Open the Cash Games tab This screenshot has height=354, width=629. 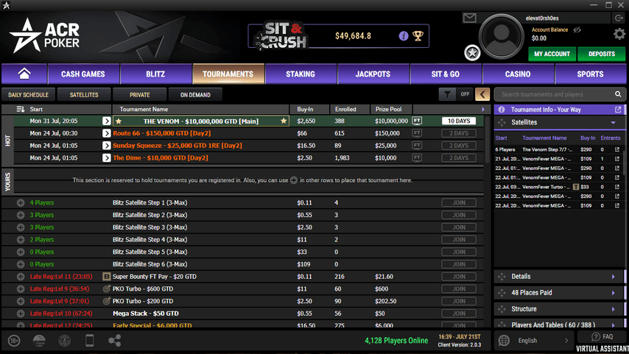point(83,74)
